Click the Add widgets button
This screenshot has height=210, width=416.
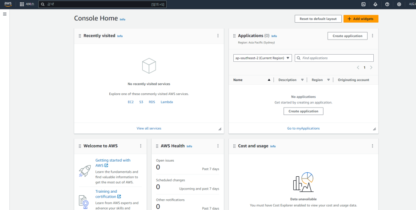[x=361, y=19]
